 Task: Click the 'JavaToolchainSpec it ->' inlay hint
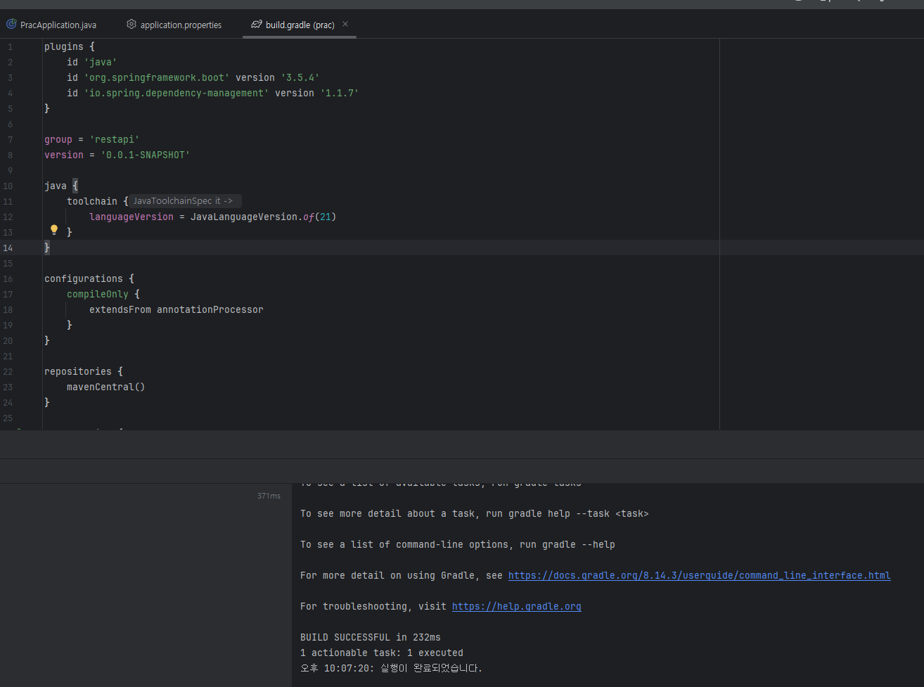(x=184, y=201)
